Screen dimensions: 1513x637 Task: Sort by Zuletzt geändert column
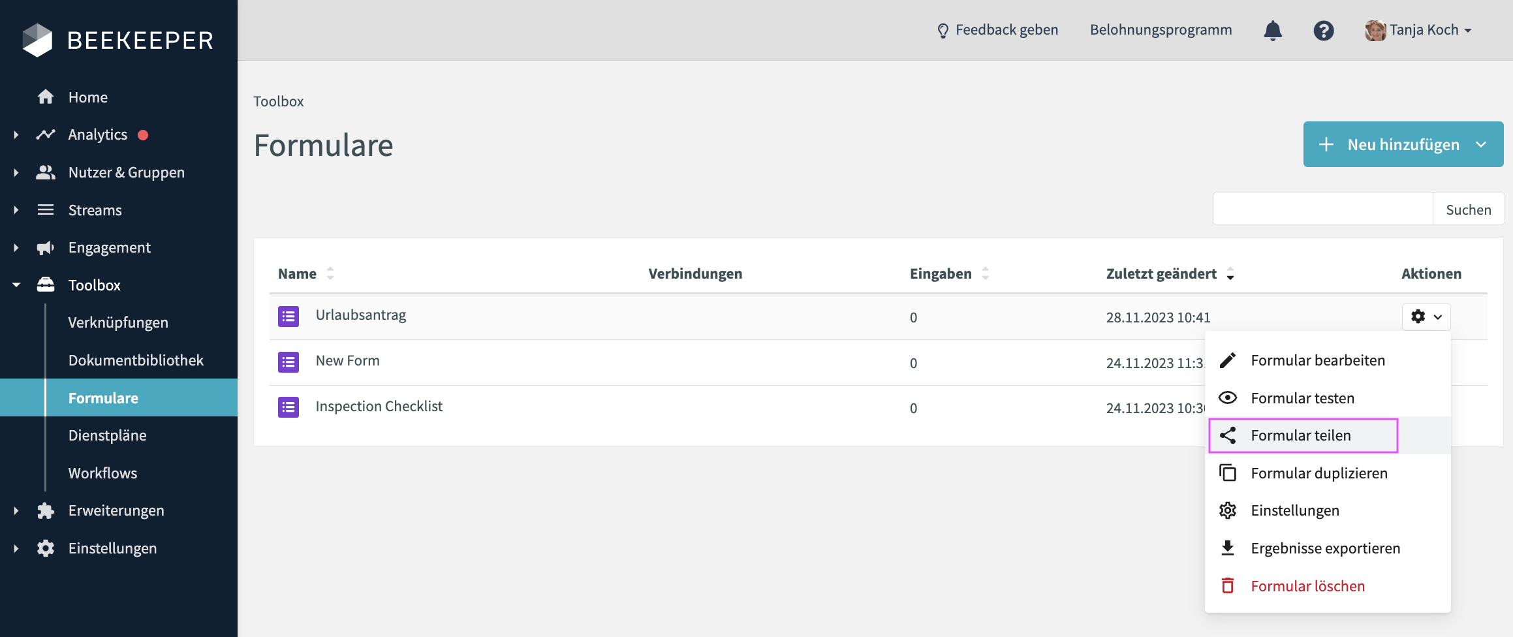click(1230, 273)
